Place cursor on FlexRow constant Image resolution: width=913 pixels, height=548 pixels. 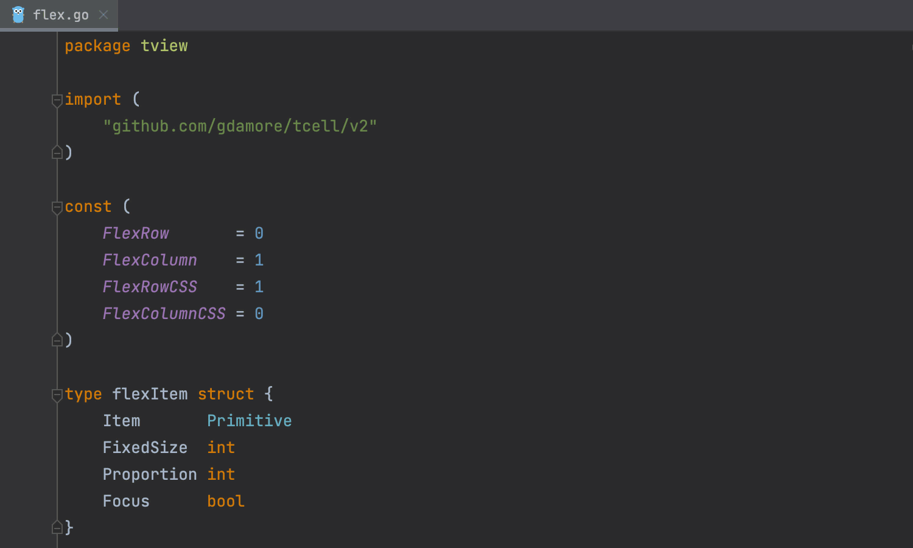(136, 233)
